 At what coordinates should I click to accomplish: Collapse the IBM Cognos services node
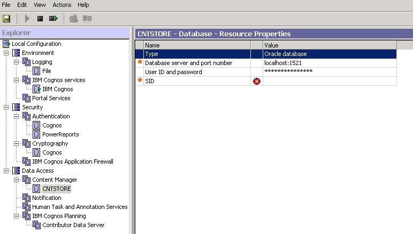click(17, 80)
